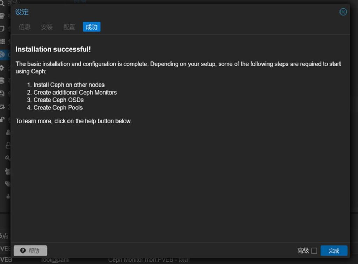Viewport: 358px width, 264px height.
Task: Select the highlighted Ceph icon in background sidebar
Action: click(2, 55)
